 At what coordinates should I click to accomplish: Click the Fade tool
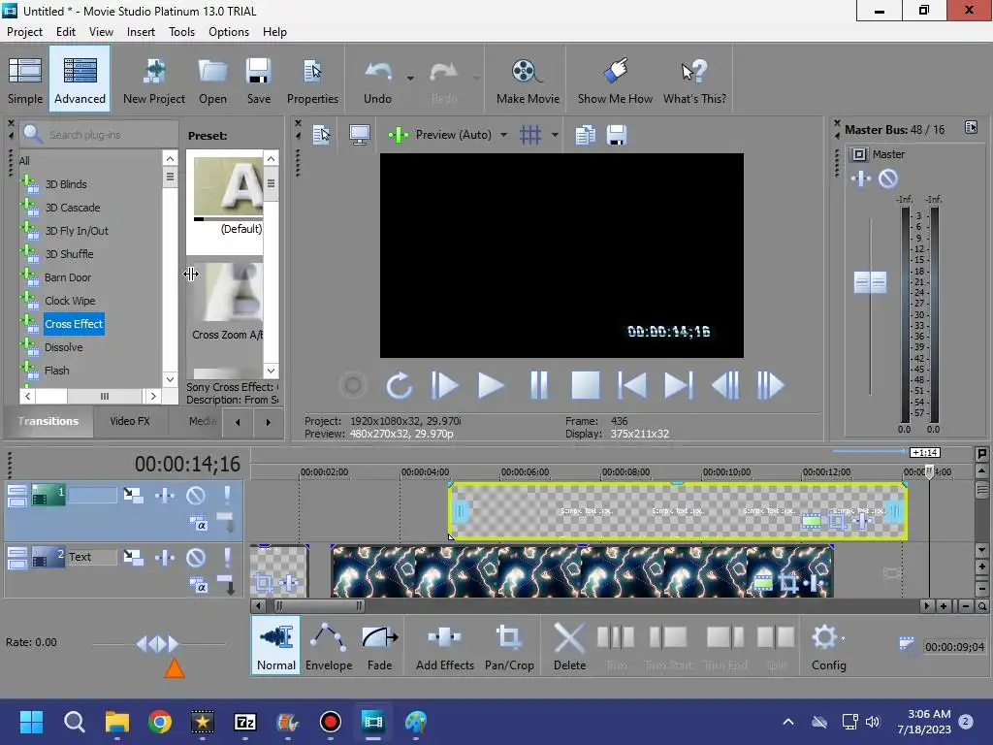coord(380,645)
